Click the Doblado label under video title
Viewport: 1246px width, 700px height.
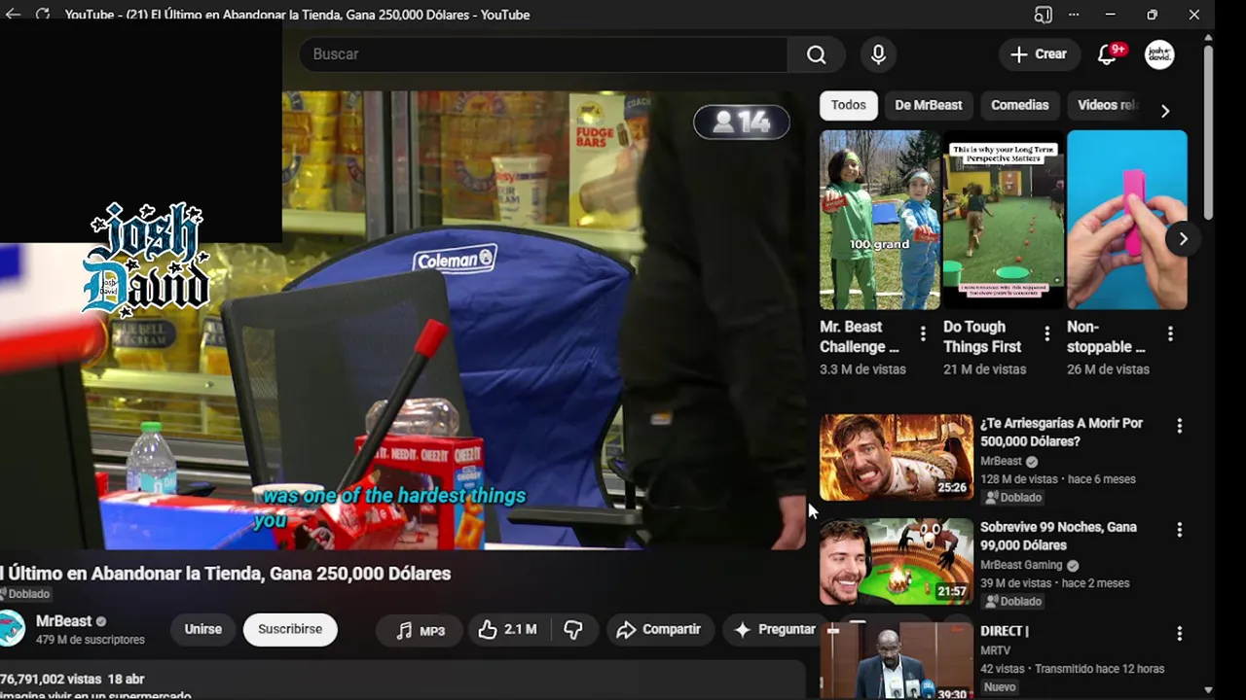(x=26, y=594)
